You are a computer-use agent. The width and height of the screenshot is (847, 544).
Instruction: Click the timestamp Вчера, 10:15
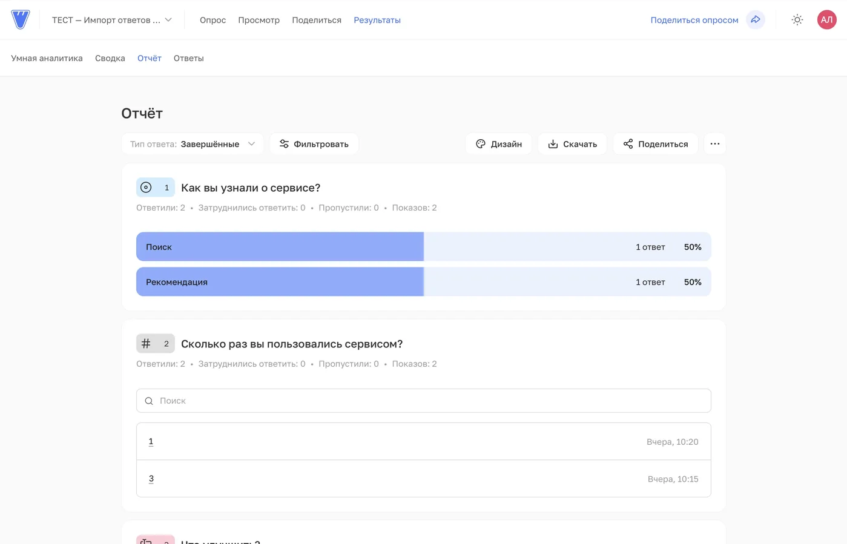click(673, 479)
